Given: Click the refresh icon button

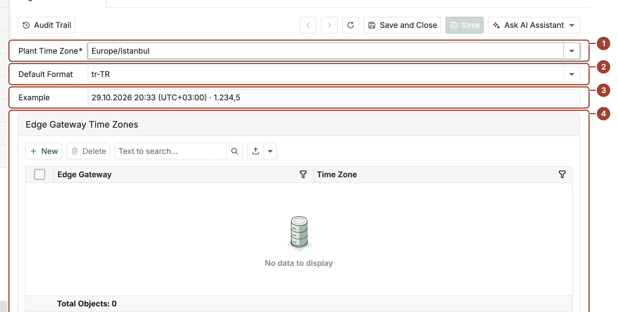Looking at the screenshot, I should (350, 25).
